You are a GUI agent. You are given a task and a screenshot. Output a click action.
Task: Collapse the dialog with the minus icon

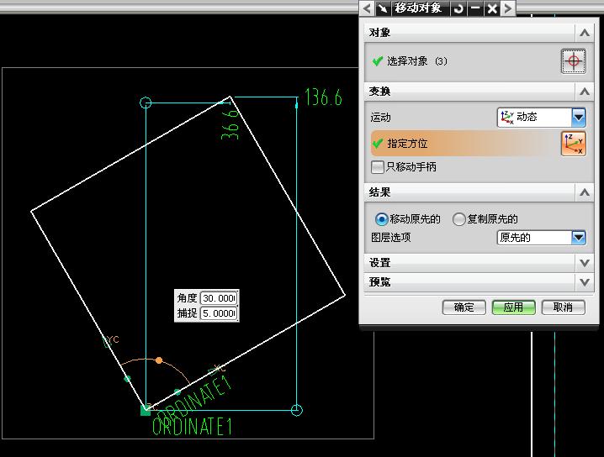pos(475,8)
